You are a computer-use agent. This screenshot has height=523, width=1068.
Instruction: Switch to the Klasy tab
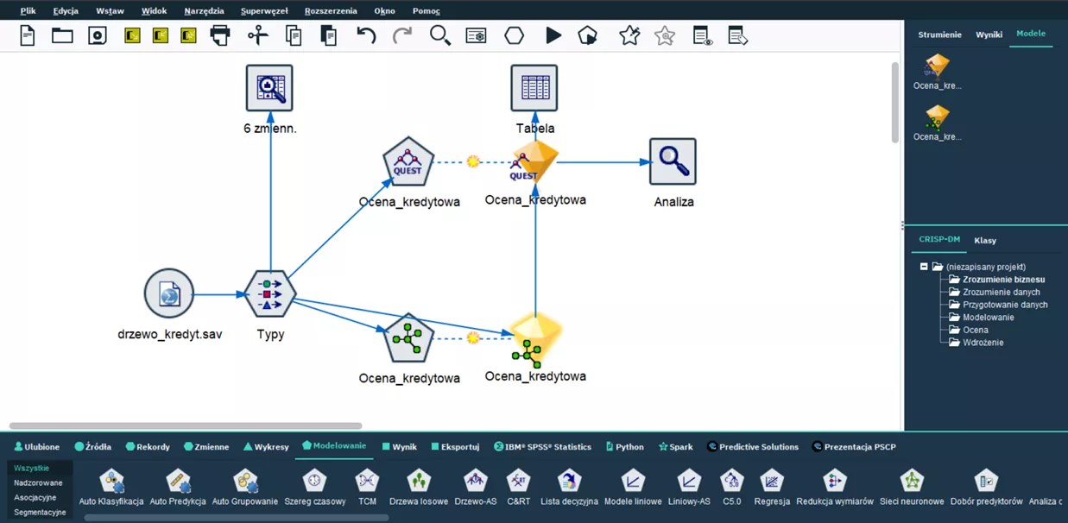tap(984, 241)
